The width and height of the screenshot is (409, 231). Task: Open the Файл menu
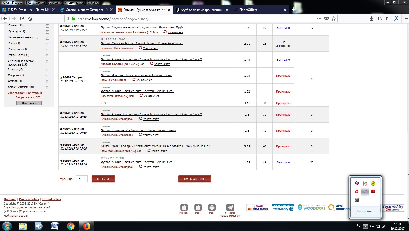5,2
